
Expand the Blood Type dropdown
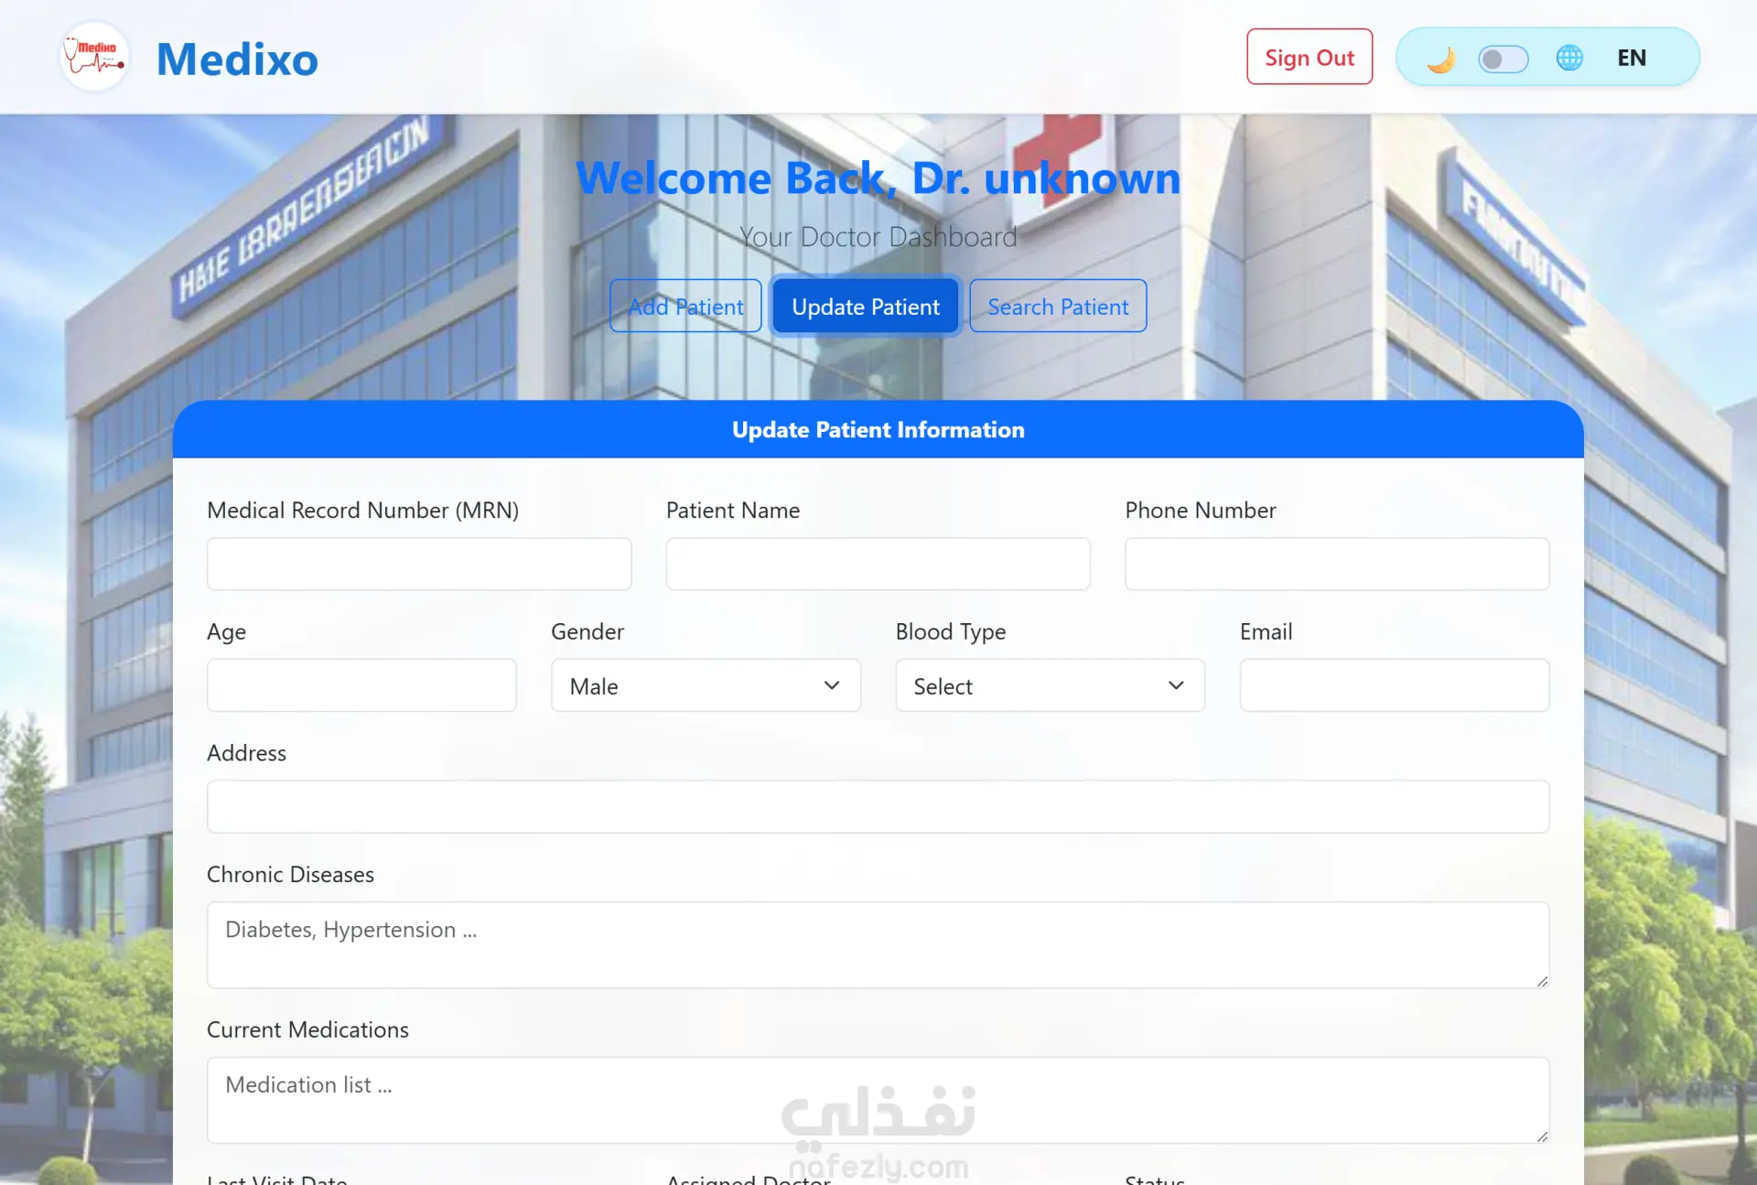(x=1050, y=686)
